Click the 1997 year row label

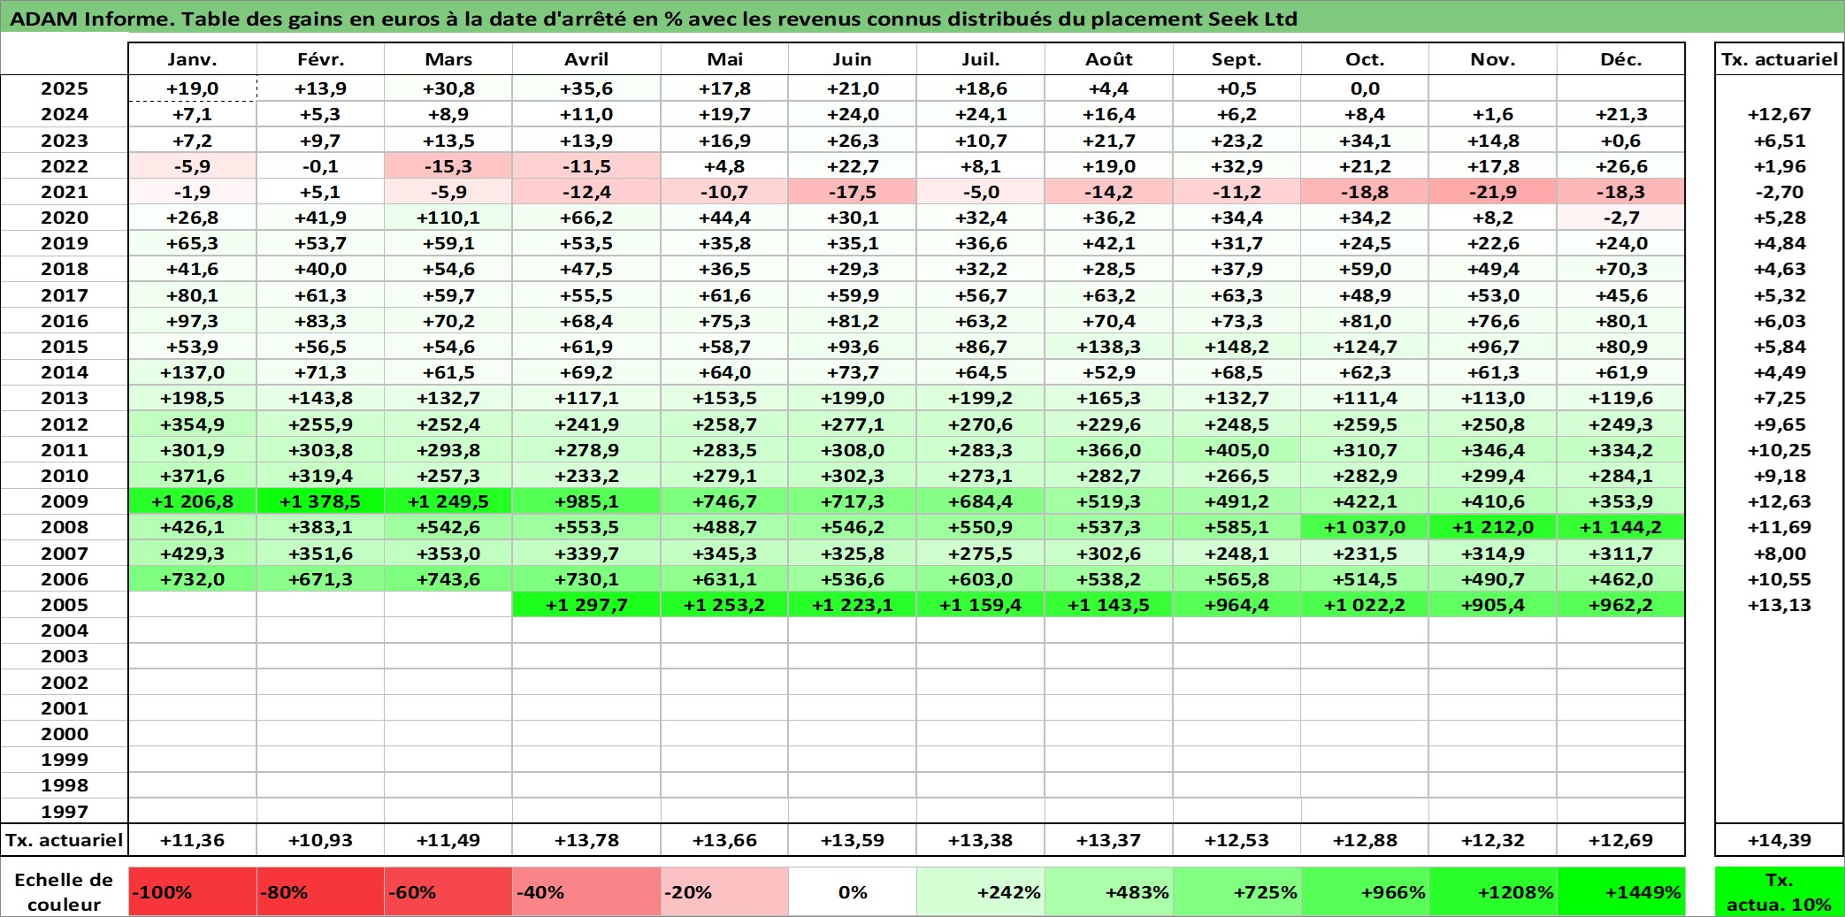pyautogui.click(x=65, y=811)
